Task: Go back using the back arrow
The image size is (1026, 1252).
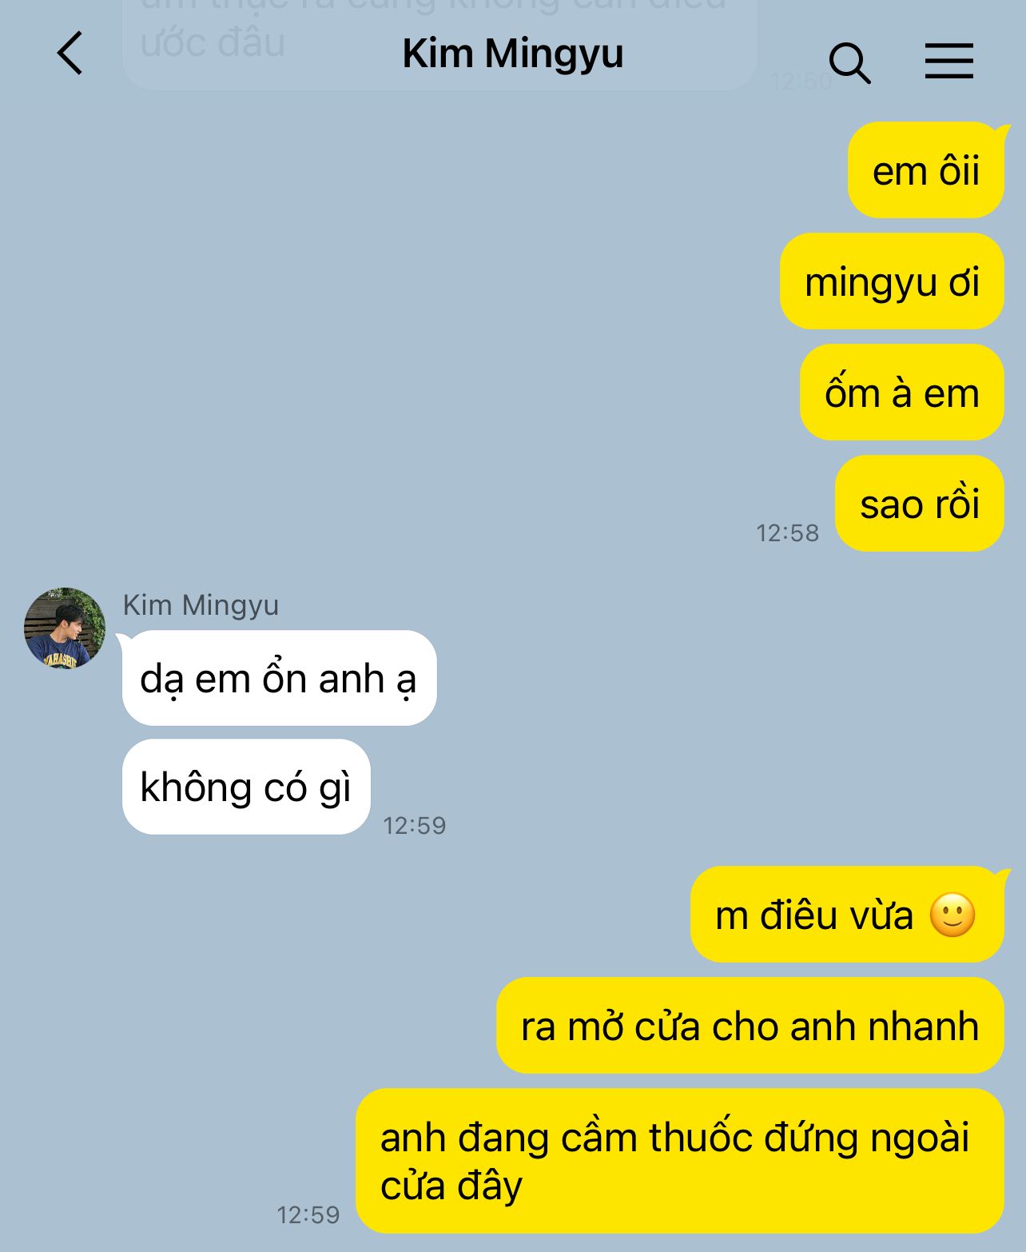Action: click(x=70, y=54)
